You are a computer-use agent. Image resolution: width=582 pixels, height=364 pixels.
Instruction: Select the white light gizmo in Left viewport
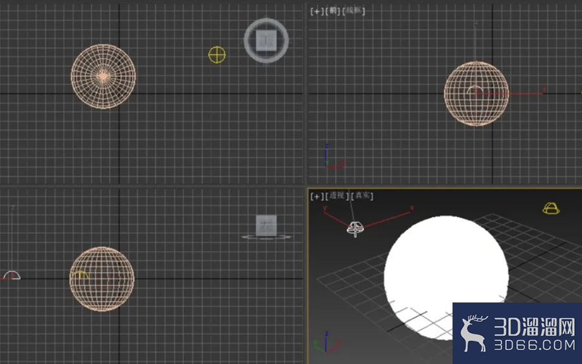(x=12, y=275)
